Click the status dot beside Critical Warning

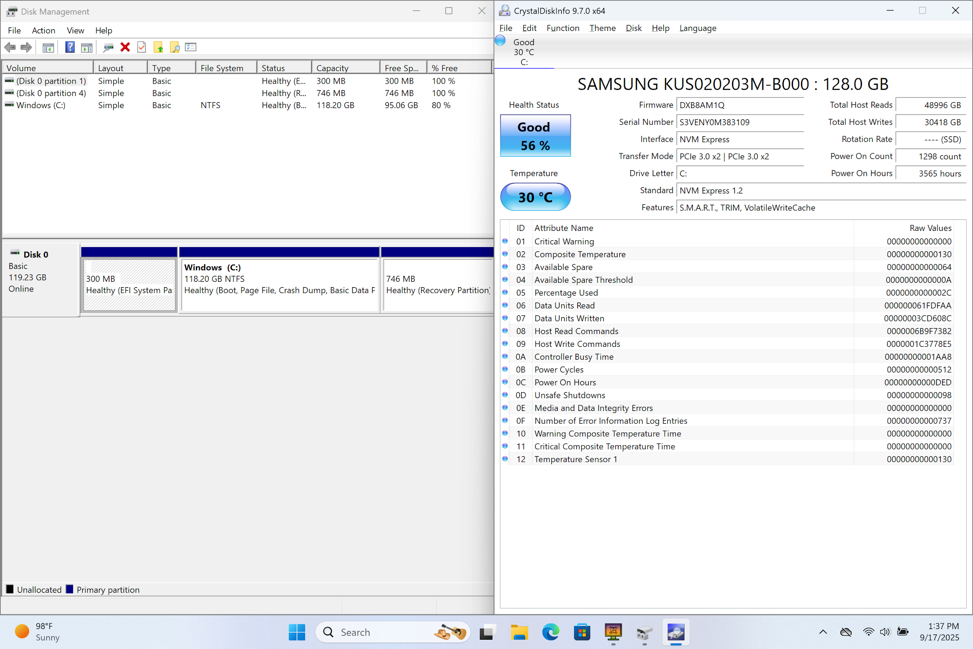pyautogui.click(x=505, y=242)
